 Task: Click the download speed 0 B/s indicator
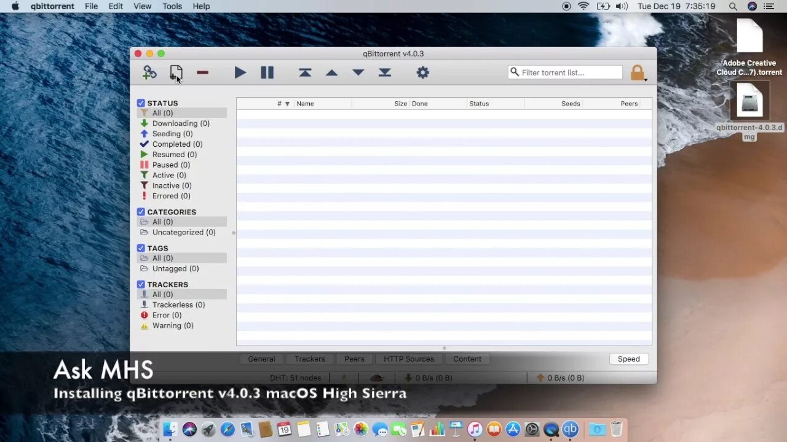pyautogui.click(x=429, y=378)
